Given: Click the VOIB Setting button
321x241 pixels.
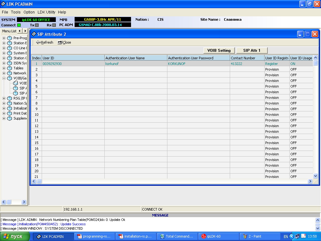Looking at the screenshot, I should tap(219, 50).
